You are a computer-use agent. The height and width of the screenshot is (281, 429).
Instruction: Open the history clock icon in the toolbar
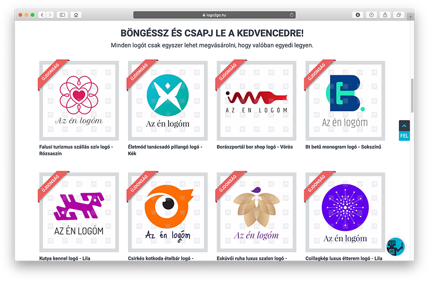click(x=371, y=15)
